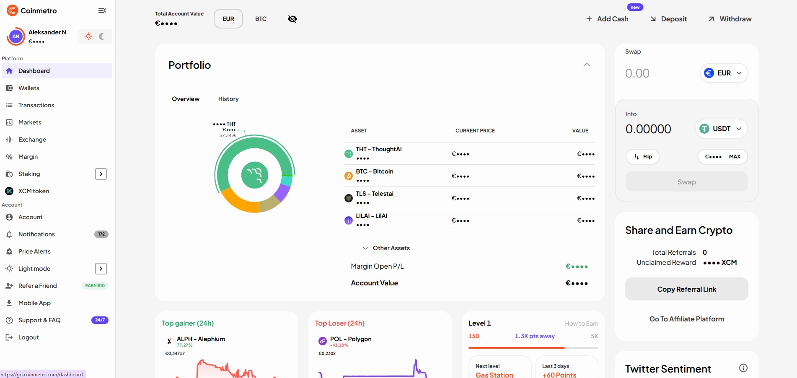Switch to moon dark theme icon
Image resolution: width=797 pixels, height=378 pixels.
[101, 36]
